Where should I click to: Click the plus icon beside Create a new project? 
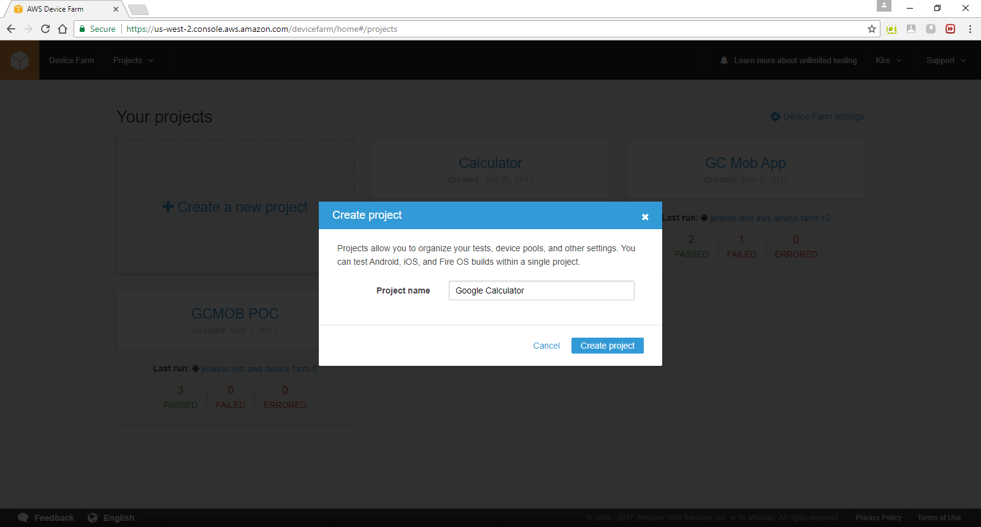[x=167, y=207]
